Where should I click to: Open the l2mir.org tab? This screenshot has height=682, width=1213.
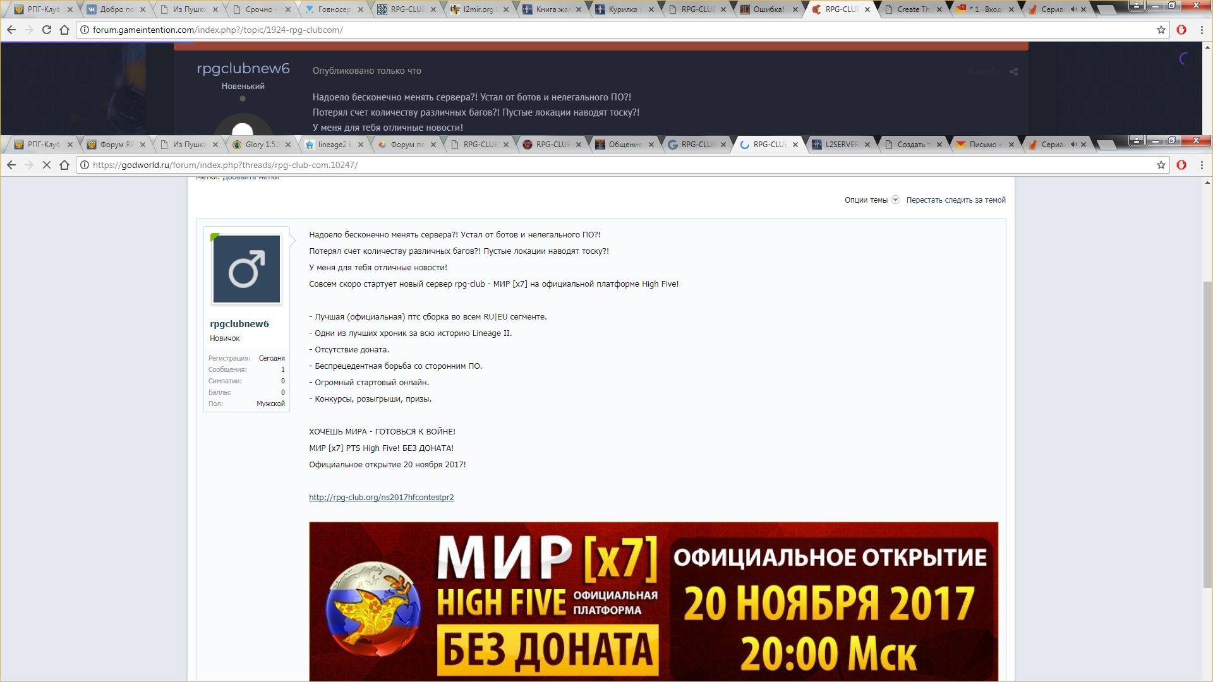click(480, 9)
